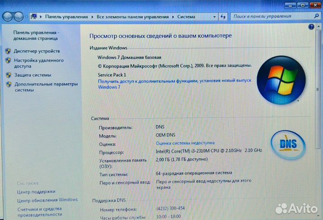This screenshot has width=323, height=220.
Task: Open the address bar history dropdown arrow
Action: [214, 17]
